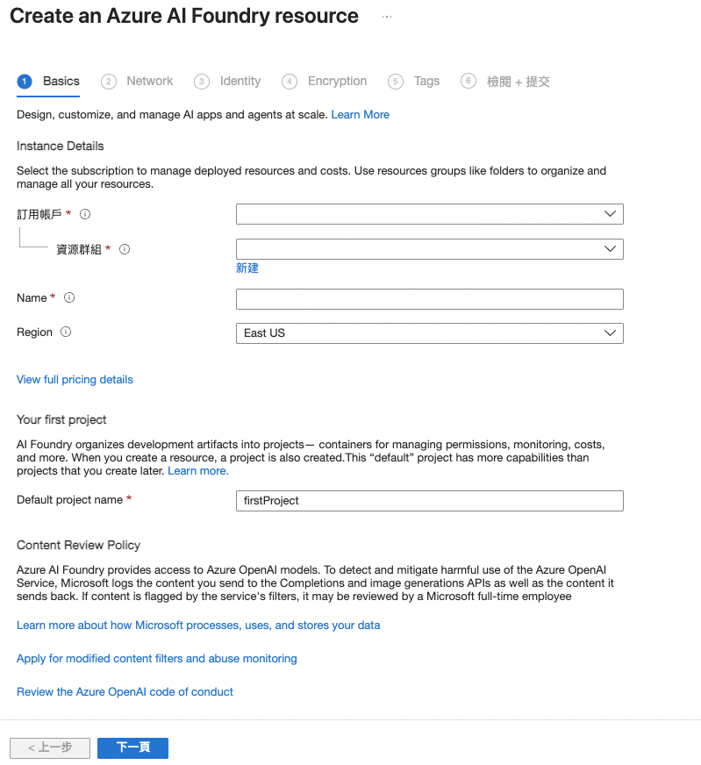Screen dimensions: 701x765
Task: Click the 下一頁 next button
Action: point(132,747)
